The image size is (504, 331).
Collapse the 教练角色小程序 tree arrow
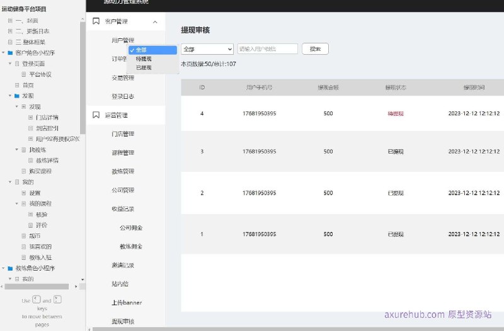pos(3,267)
